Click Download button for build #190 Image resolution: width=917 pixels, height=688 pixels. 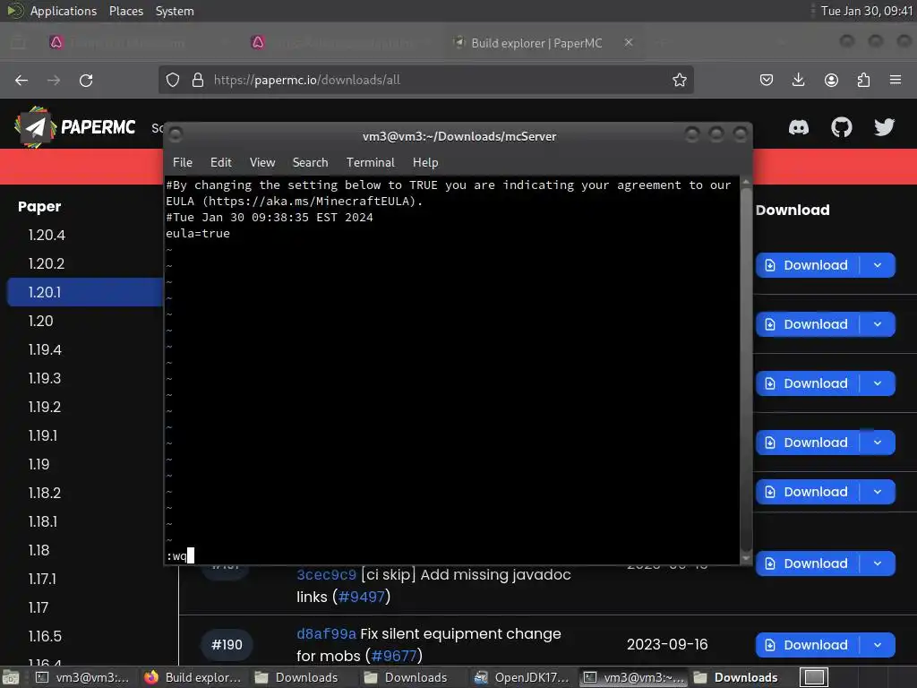click(x=807, y=645)
